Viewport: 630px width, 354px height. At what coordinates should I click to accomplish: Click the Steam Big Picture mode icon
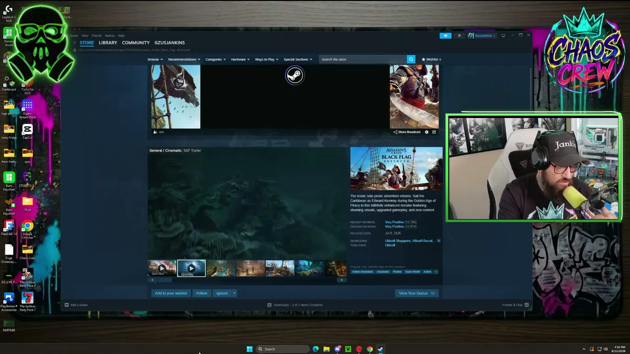coord(503,35)
